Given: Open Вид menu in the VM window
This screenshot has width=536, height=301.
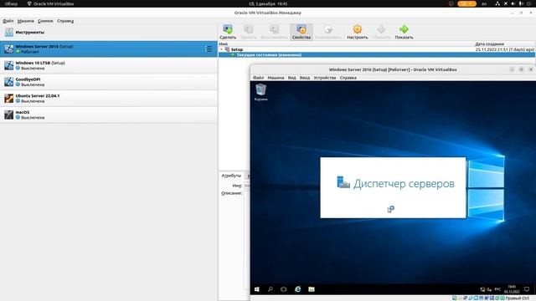Looking at the screenshot, I should coord(291,78).
